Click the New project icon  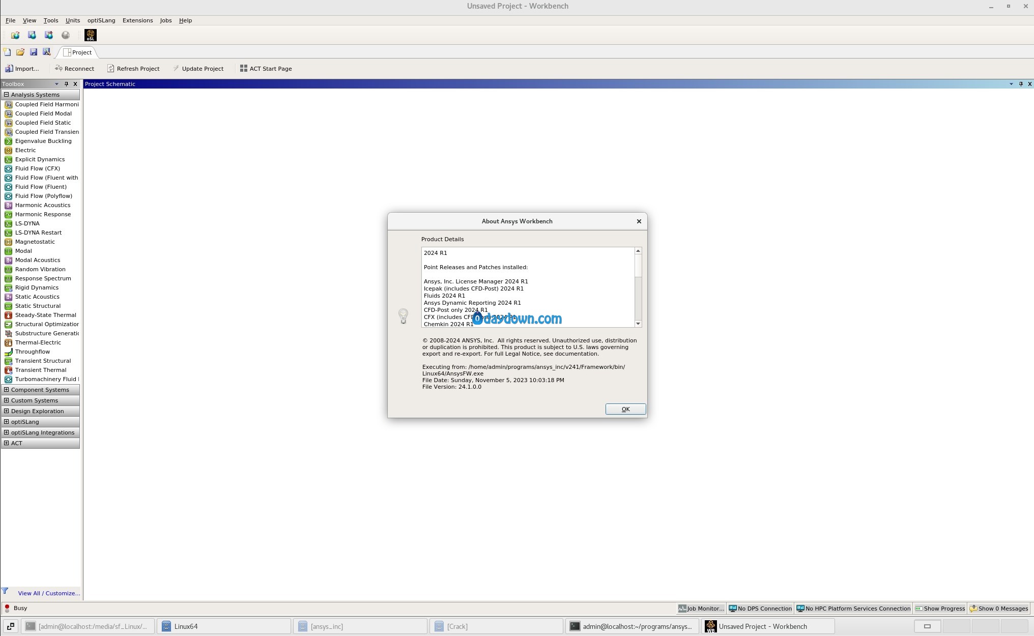click(x=7, y=52)
